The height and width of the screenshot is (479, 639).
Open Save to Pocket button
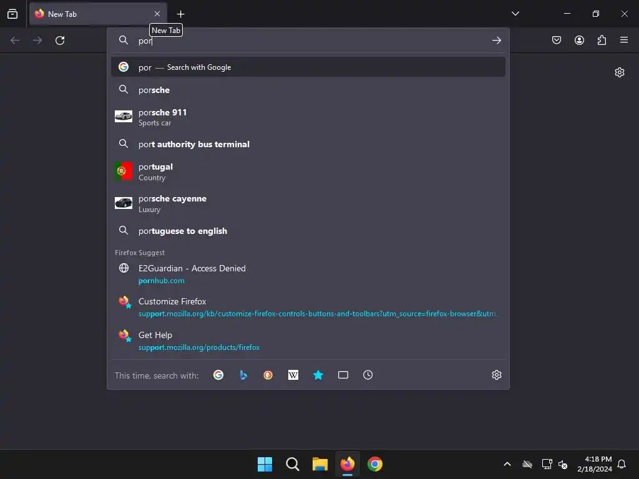(x=557, y=41)
